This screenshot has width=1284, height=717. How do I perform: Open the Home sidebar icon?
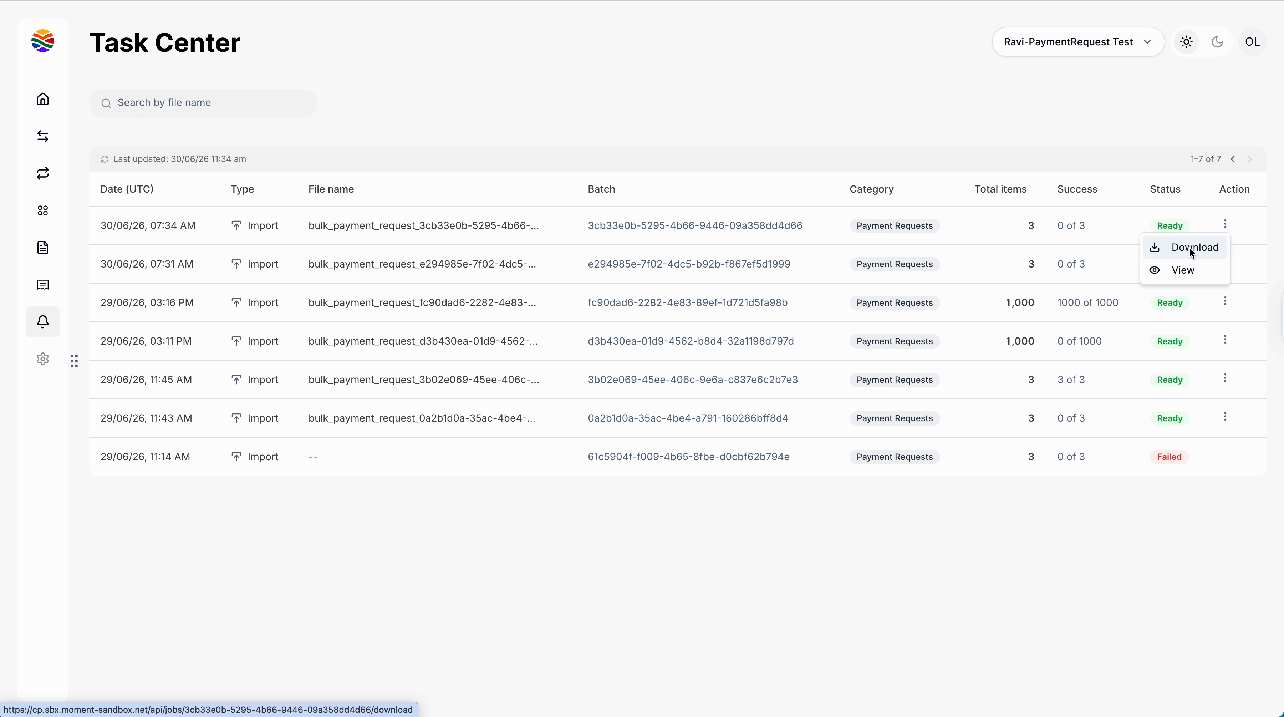43,99
